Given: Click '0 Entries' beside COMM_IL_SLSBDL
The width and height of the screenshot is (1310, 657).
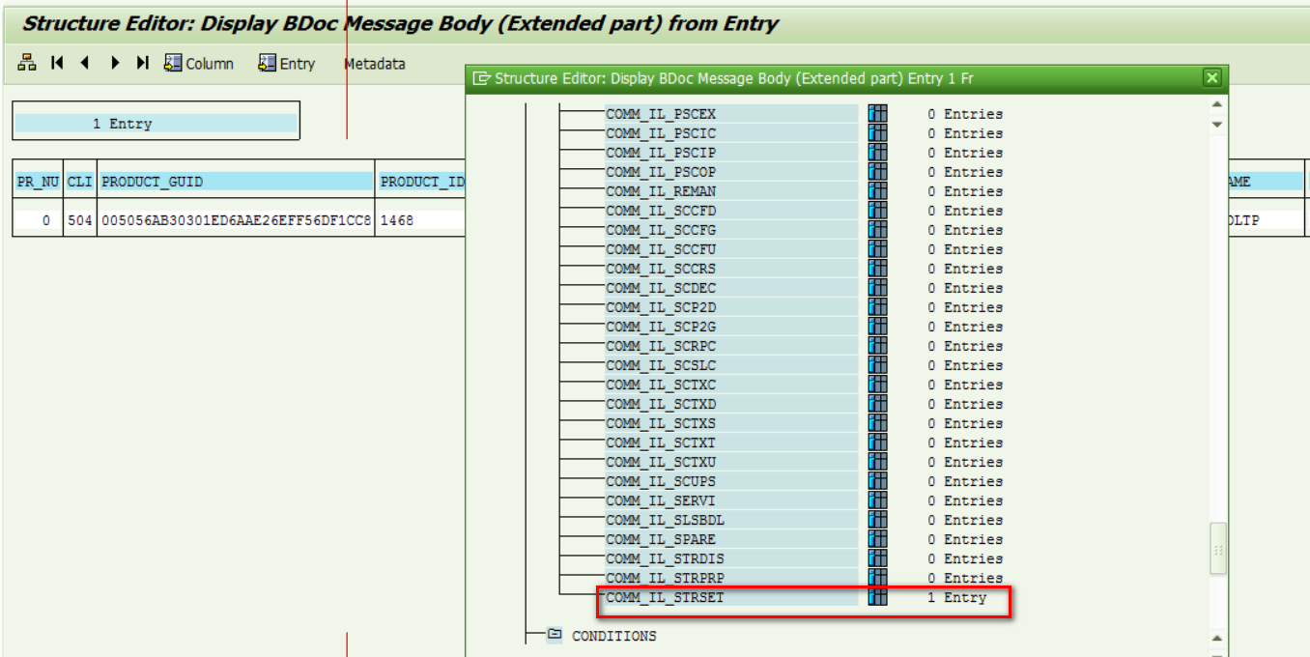Looking at the screenshot, I should click(965, 520).
